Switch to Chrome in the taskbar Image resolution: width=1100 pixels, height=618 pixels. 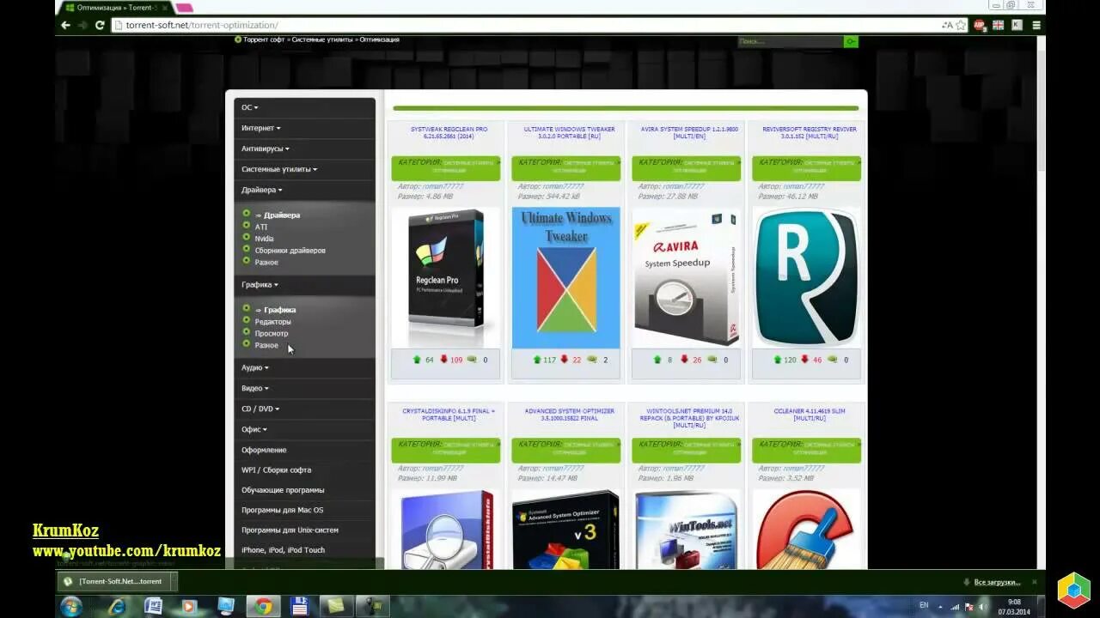click(x=263, y=606)
